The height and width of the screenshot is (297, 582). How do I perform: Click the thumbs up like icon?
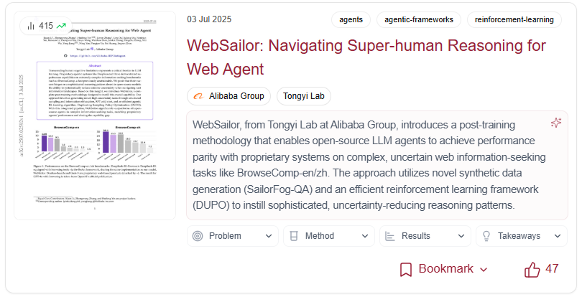tap(532, 269)
